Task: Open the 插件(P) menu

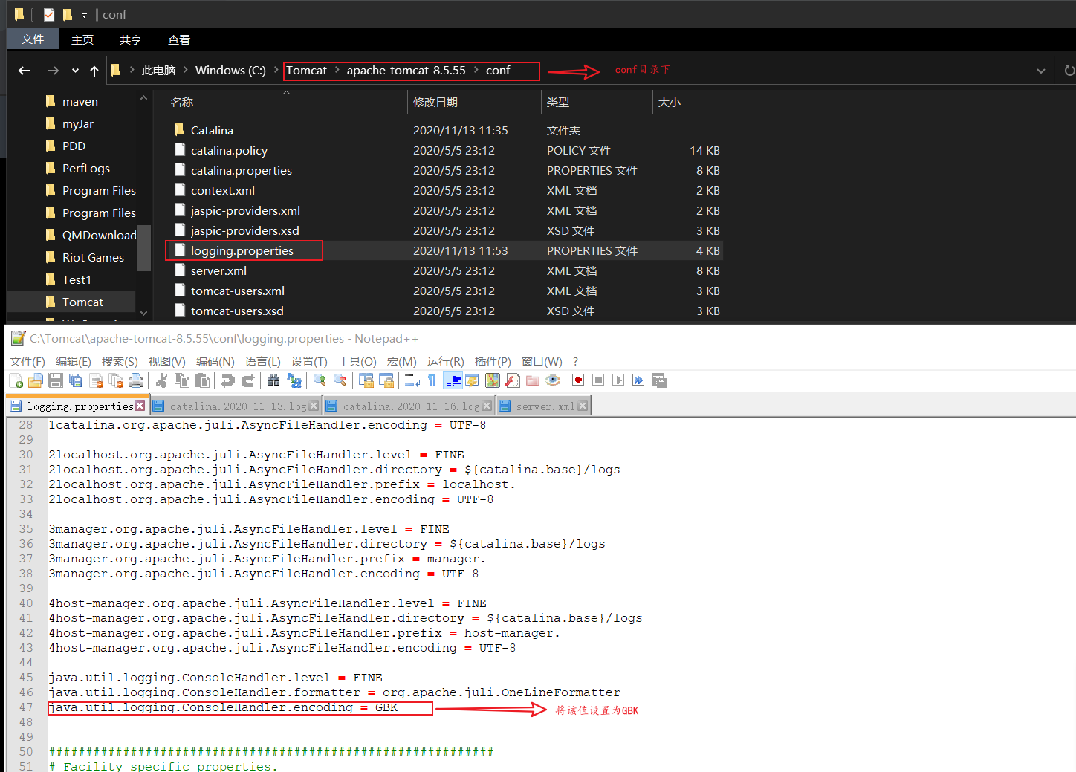Action: coord(493,361)
